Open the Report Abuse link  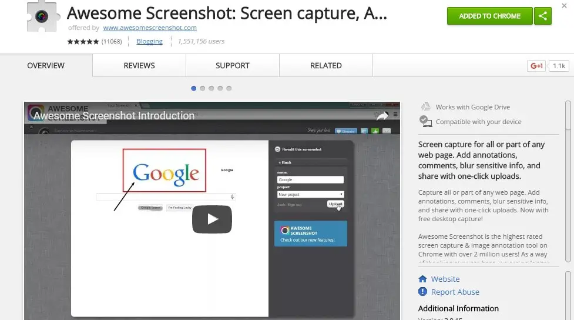coord(455,292)
